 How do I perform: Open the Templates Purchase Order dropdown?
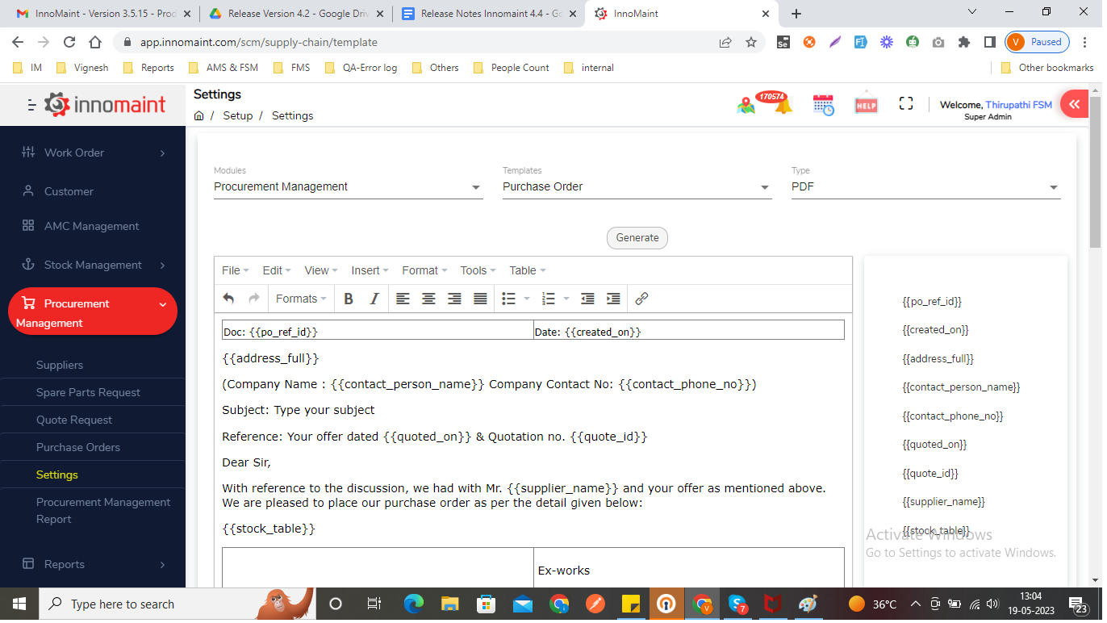point(637,187)
